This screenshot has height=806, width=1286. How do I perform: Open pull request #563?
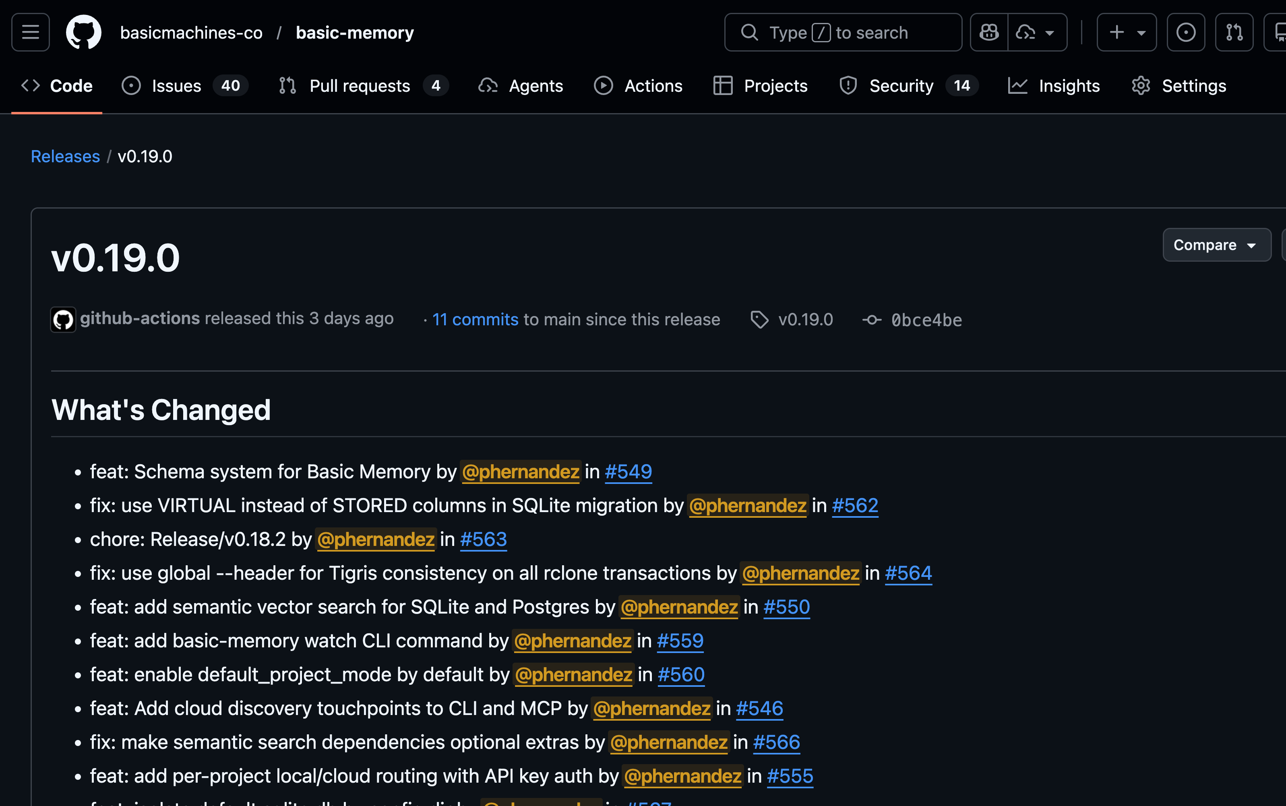tap(484, 539)
